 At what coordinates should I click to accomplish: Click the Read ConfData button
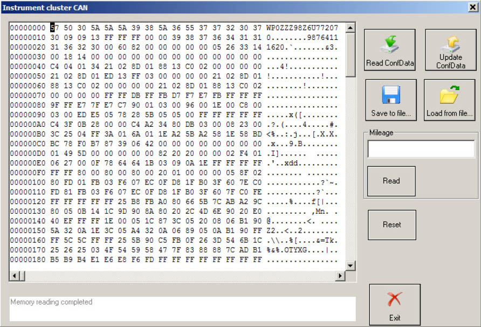pos(390,50)
